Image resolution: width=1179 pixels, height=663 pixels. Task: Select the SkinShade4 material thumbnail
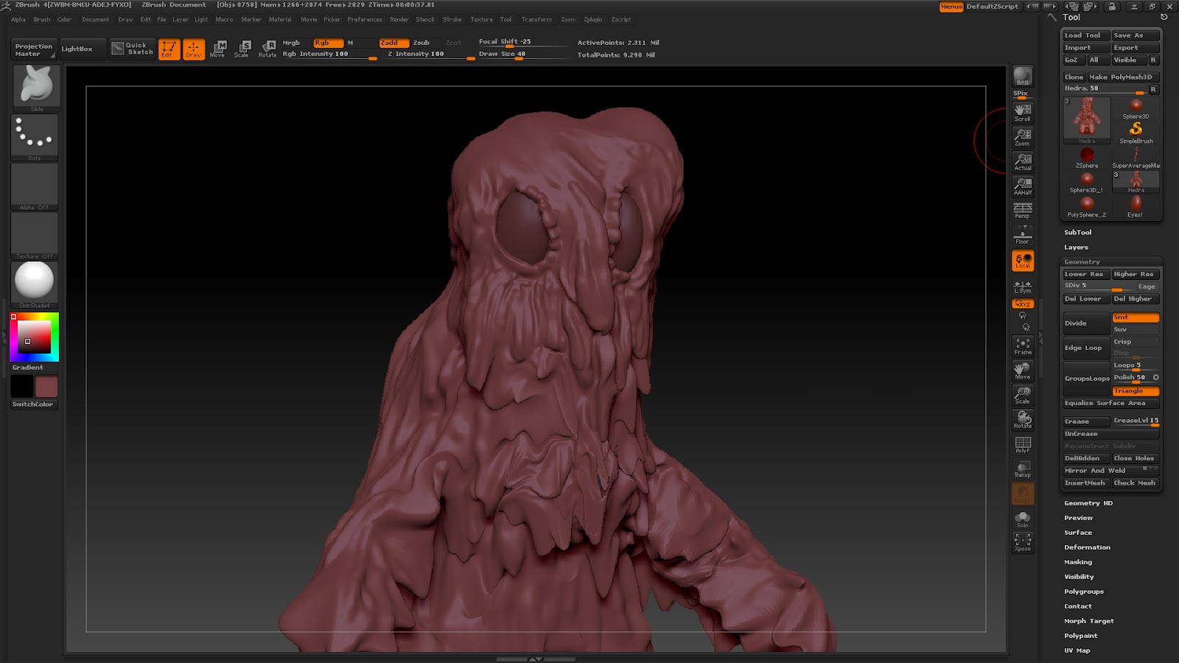click(x=35, y=283)
